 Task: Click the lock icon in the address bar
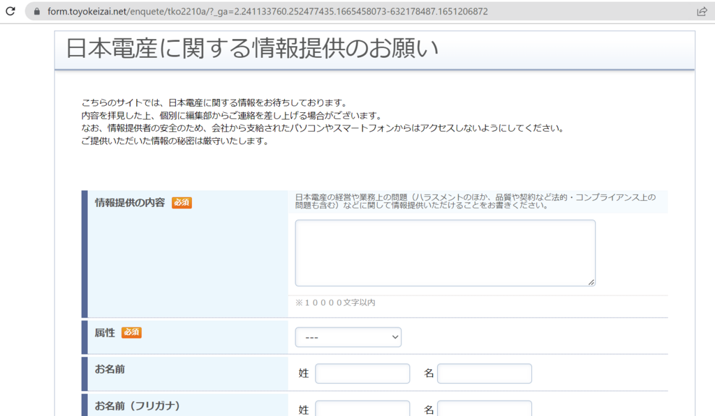37,11
